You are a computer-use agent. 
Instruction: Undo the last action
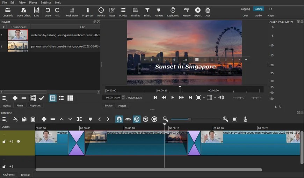48,12
